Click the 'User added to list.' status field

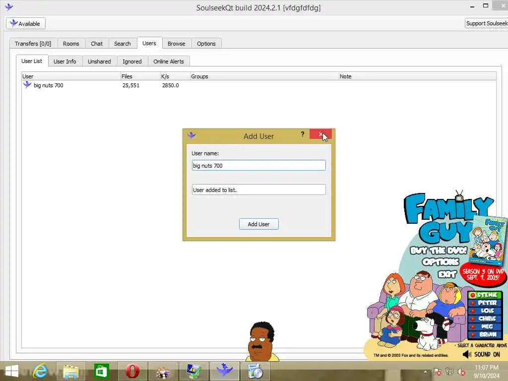[x=258, y=190]
